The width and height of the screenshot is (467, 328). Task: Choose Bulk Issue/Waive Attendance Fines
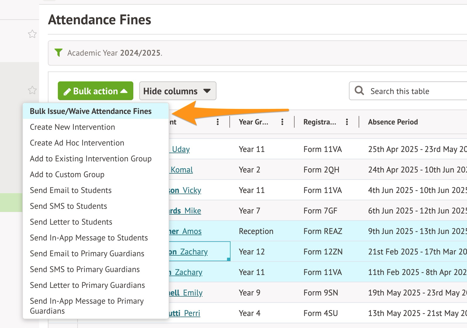click(x=91, y=111)
